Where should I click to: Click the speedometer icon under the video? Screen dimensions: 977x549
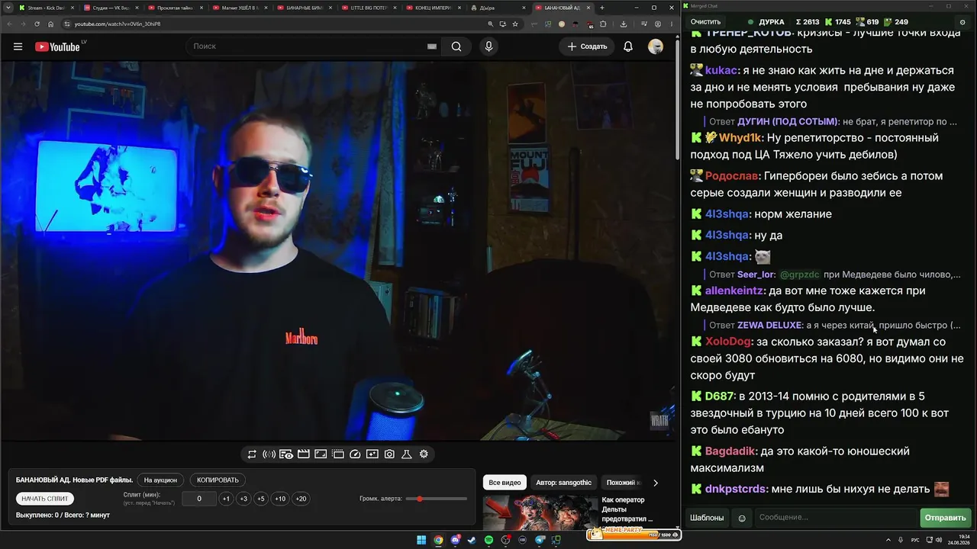[x=355, y=454]
